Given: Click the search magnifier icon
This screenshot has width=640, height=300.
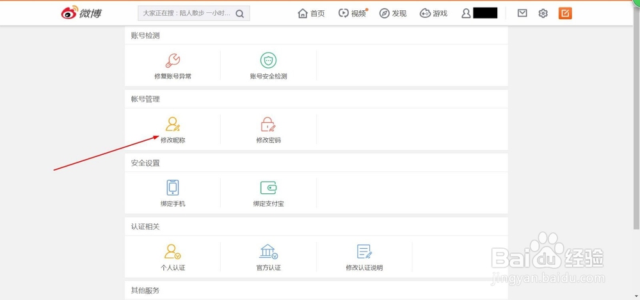Looking at the screenshot, I should pyautogui.click(x=240, y=14).
